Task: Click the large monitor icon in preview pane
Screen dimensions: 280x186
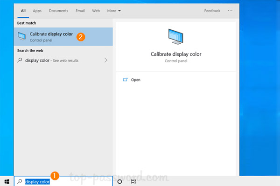Action: tap(176, 37)
